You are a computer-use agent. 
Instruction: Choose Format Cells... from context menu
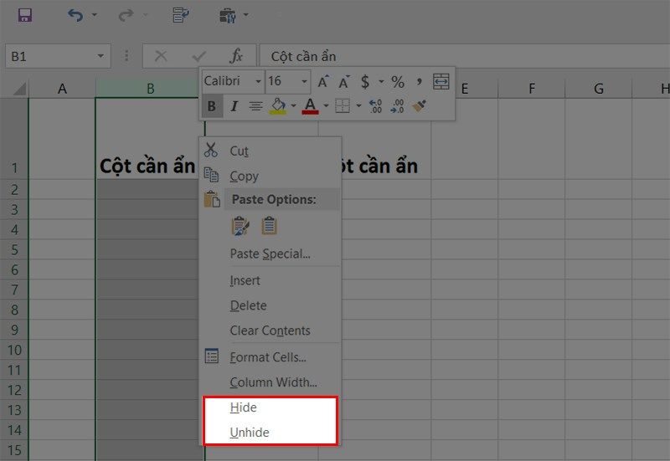[271, 357]
